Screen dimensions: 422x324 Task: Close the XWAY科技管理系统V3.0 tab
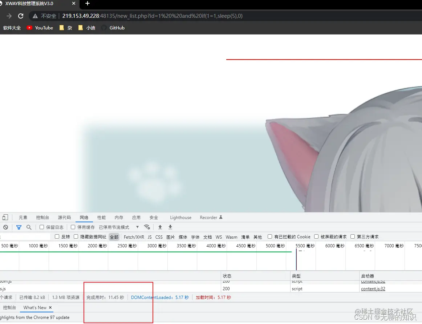point(74,4)
